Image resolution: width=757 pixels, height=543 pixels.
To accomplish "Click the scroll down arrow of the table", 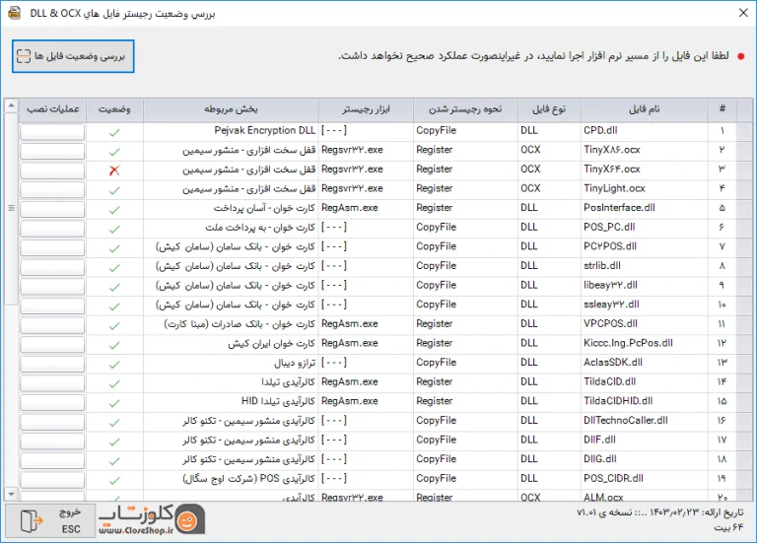I will [x=11, y=494].
